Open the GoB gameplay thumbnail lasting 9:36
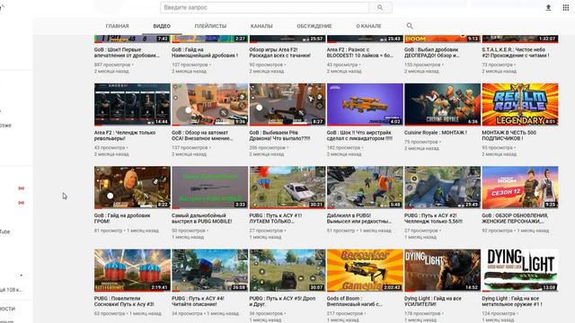The width and height of the screenshot is (575, 323). [209, 104]
